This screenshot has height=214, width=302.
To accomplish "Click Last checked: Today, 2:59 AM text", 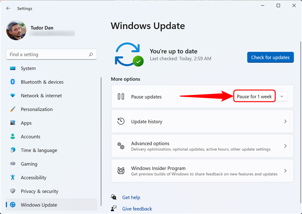I will [x=181, y=59].
